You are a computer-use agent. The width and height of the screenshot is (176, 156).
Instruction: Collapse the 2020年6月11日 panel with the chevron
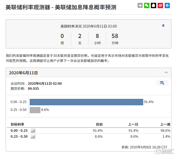click(166, 72)
